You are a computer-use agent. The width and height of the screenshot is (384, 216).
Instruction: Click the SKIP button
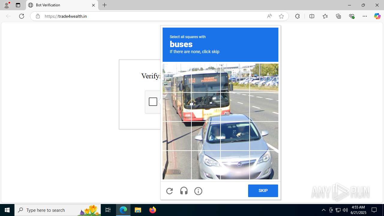(x=263, y=191)
